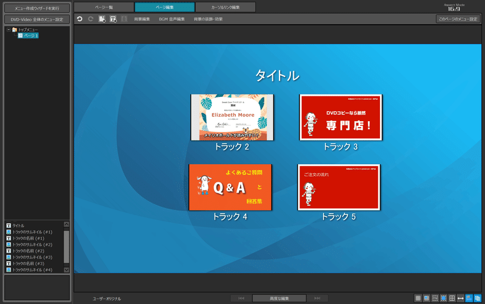
Task: Click the redo arrow icon
Action: click(x=90, y=19)
